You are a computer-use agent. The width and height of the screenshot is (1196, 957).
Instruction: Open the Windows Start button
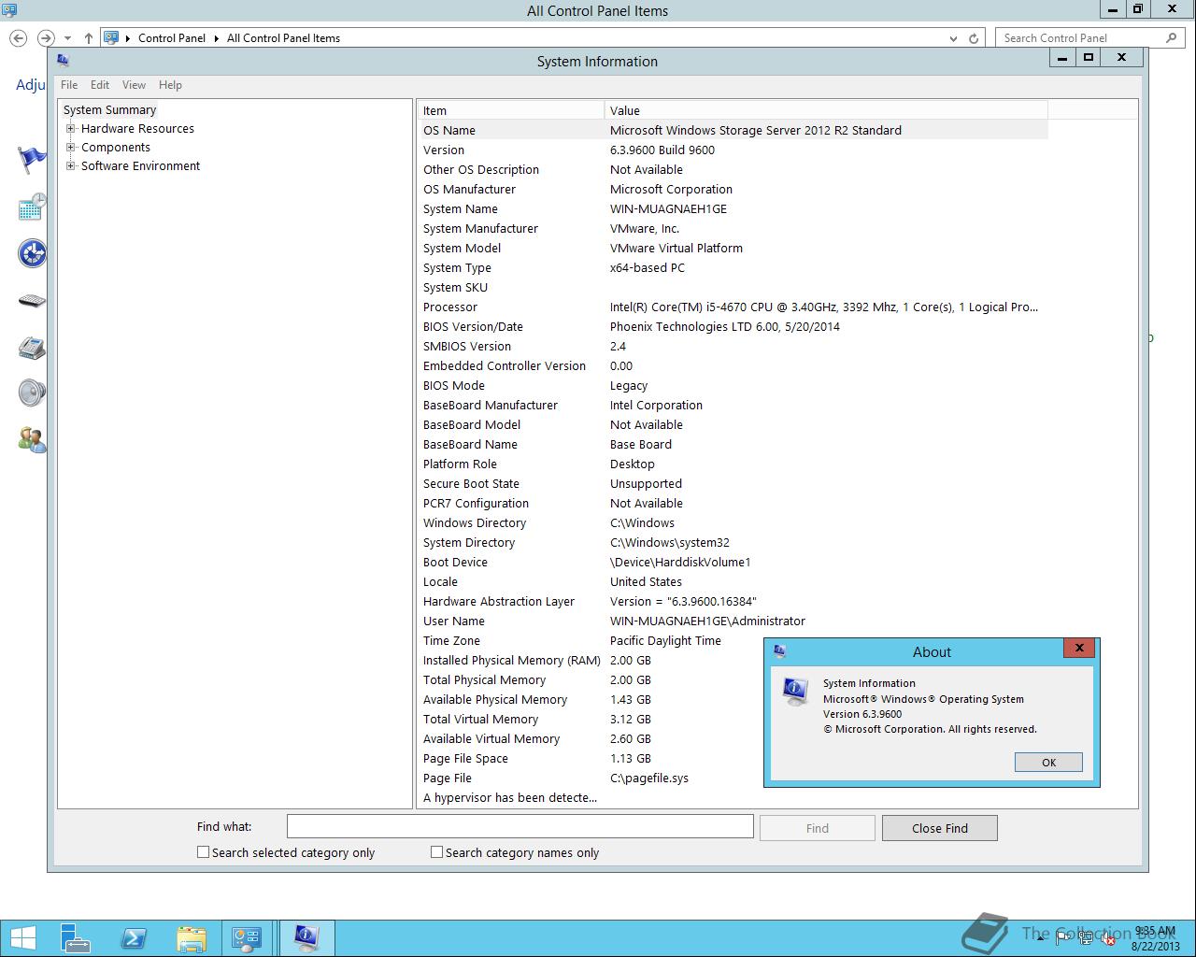tap(23, 938)
